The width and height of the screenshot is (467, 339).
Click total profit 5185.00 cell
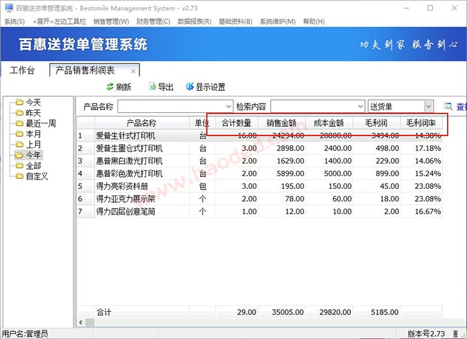pos(376,312)
